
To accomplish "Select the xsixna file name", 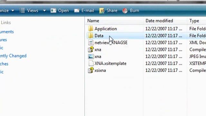I will pos(100,71).
